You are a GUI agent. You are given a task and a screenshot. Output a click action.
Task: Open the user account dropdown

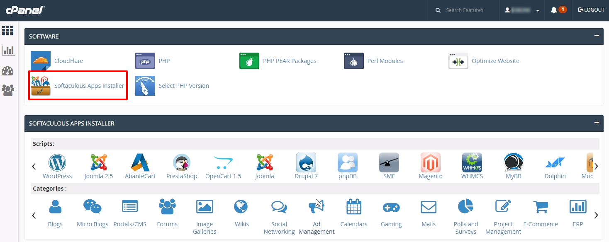[522, 10]
